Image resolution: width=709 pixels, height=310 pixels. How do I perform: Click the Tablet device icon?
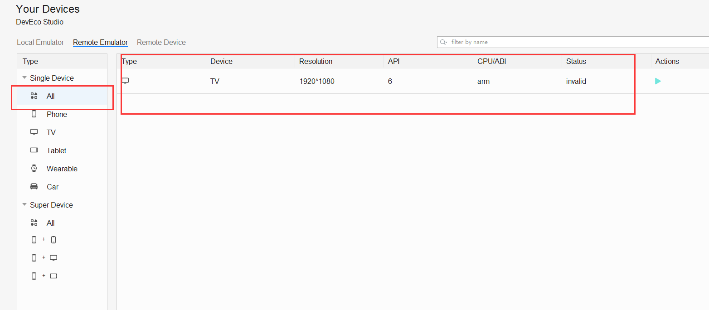point(34,150)
